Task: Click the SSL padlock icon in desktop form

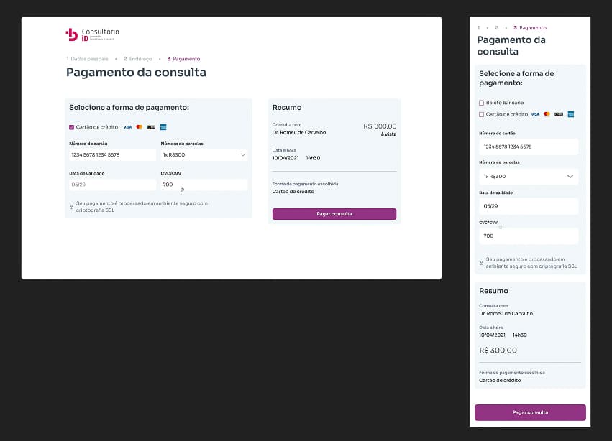Action: [x=71, y=207]
